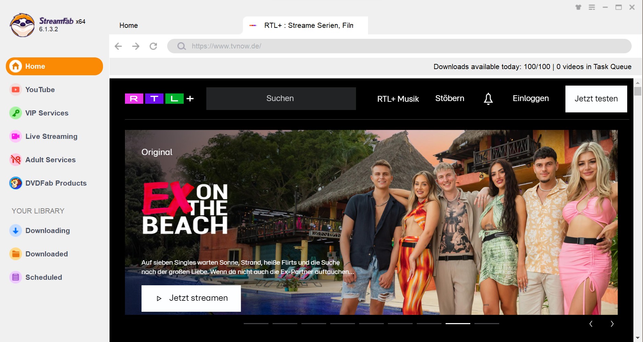Open the Stöbern browse link

pyautogui.click(x=450, y=98)
